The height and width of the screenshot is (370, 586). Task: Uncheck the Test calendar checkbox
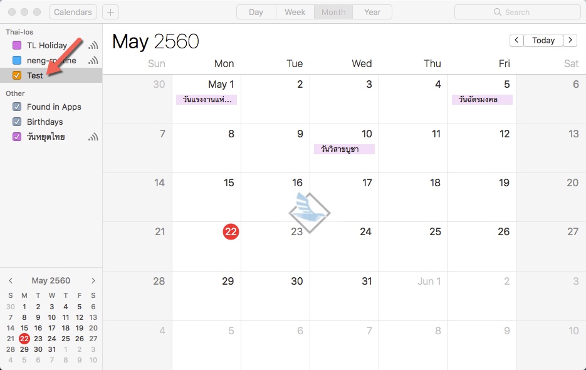[x=17, y=75]
